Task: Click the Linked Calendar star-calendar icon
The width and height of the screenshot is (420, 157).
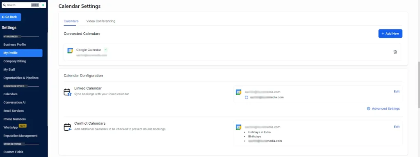Action: pyautogui.click(x=68, y=92)
